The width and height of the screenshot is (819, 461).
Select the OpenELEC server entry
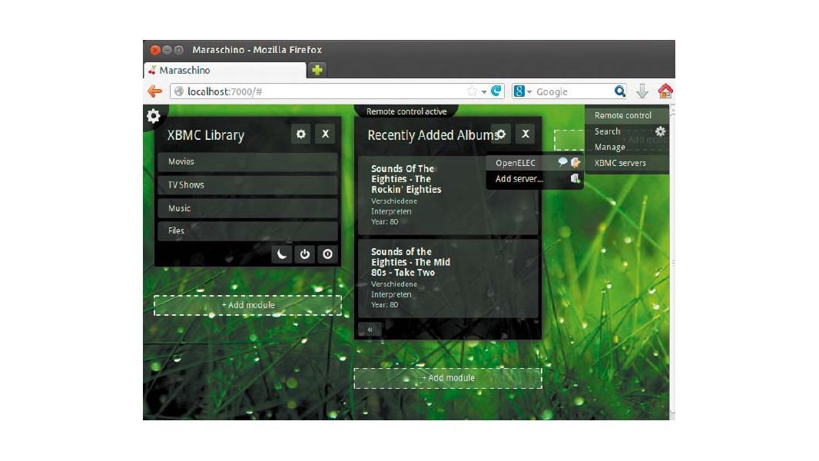[x=516, y=163]
